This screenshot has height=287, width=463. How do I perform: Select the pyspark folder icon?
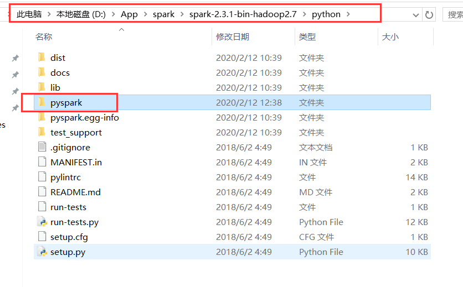point(42,102)
